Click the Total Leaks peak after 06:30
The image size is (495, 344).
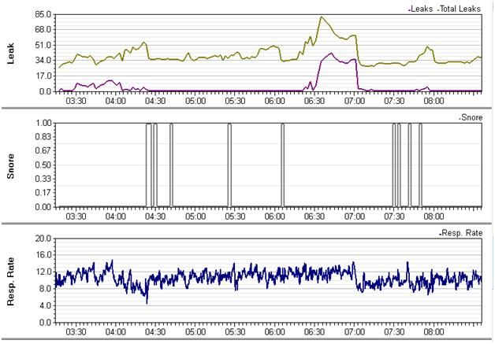(x=321, y=17)
